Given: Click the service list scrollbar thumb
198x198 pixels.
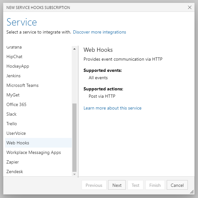Looking at the screenshot, I should click(x=74, y=138).
